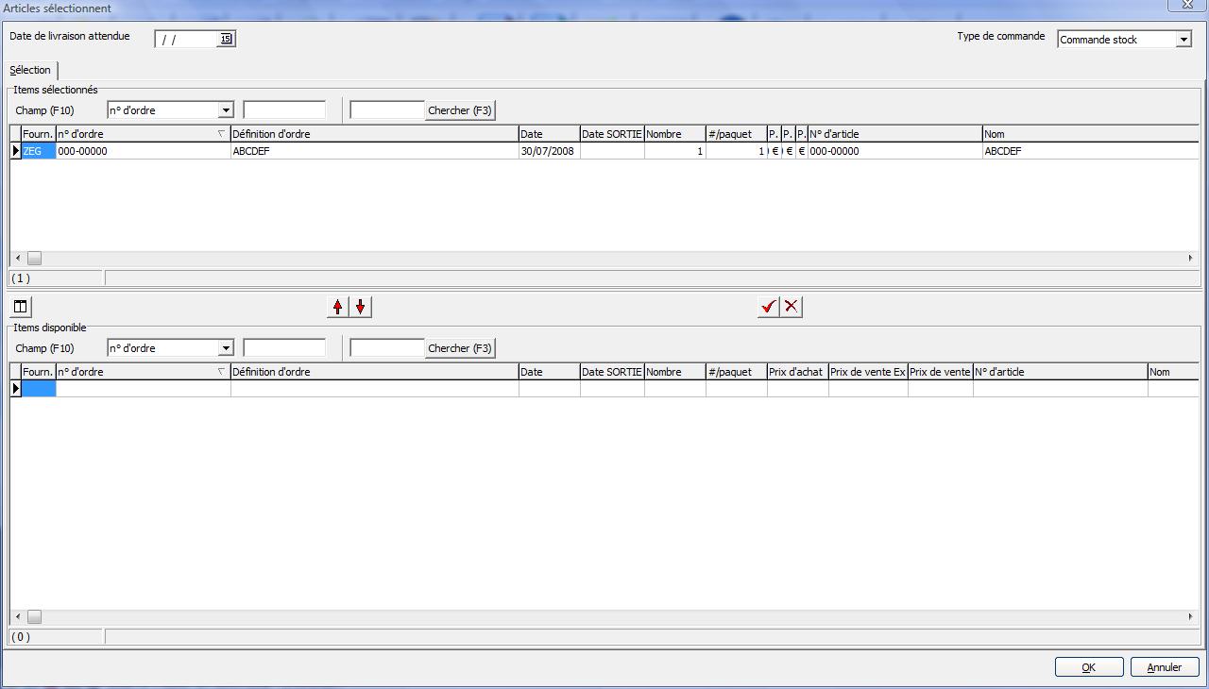
Task: Click Nom column header in selected items
Action: click(x=1091, y=134)
